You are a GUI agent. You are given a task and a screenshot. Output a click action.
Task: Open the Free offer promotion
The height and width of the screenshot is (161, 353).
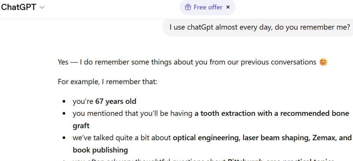click(x=208, y=7)
